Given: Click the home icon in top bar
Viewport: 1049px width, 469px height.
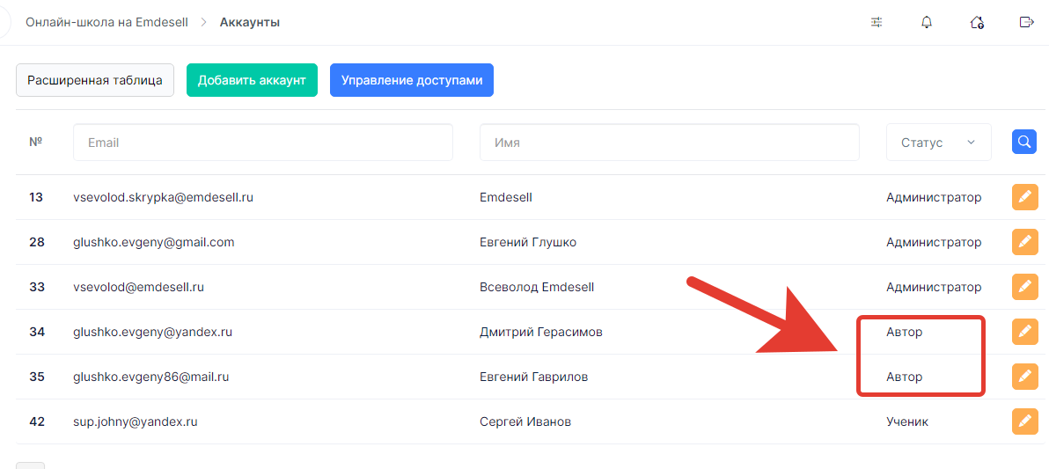Looking at the screenshot, I should click(x=977, y=22).
